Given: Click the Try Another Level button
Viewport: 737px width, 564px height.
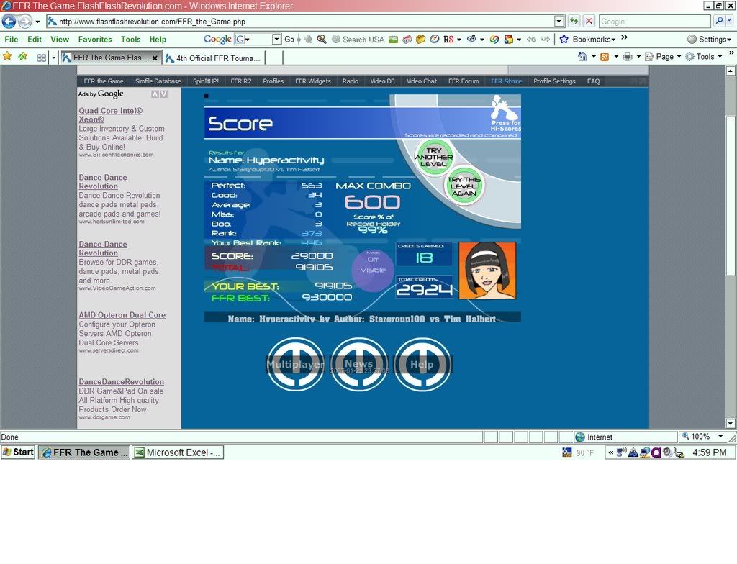Looking at the screenshot, I should point(434,157).
